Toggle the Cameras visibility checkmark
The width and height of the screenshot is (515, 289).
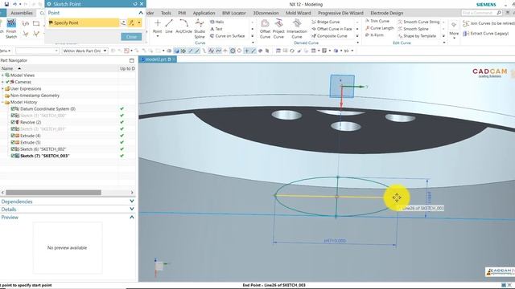tap(7, 82)
